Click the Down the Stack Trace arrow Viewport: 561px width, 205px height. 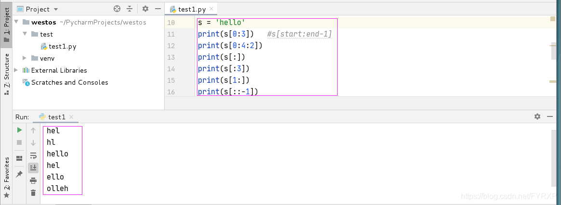33,143
